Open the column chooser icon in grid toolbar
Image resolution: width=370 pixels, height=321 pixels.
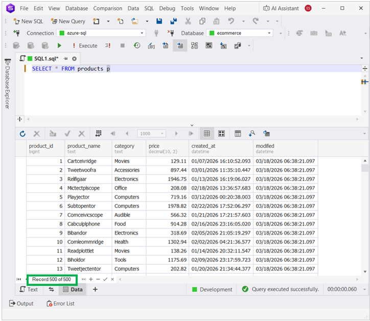click(238, 134)
